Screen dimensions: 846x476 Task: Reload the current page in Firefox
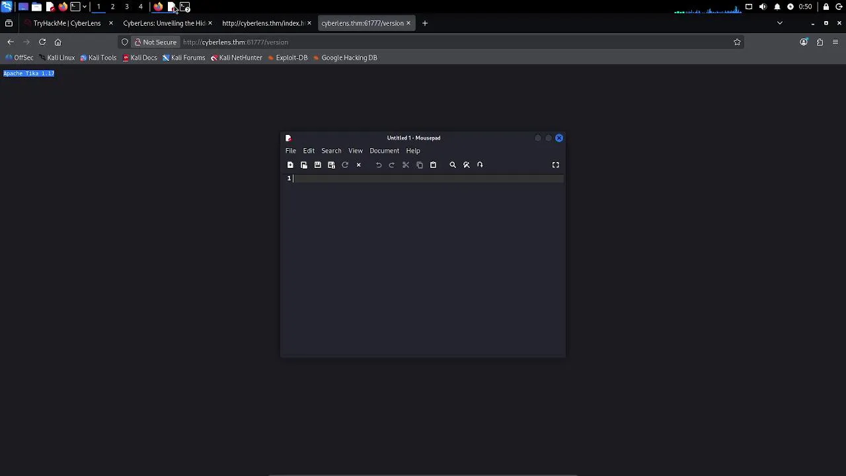42,42
